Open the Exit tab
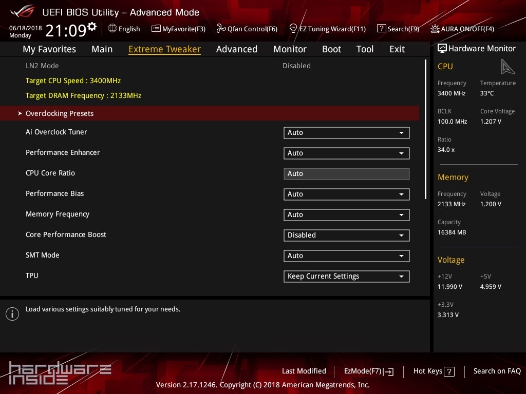Screen dimensions: 526x394 [x=397, y=49]
